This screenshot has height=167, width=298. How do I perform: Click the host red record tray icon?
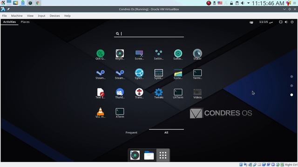[209, 3]
